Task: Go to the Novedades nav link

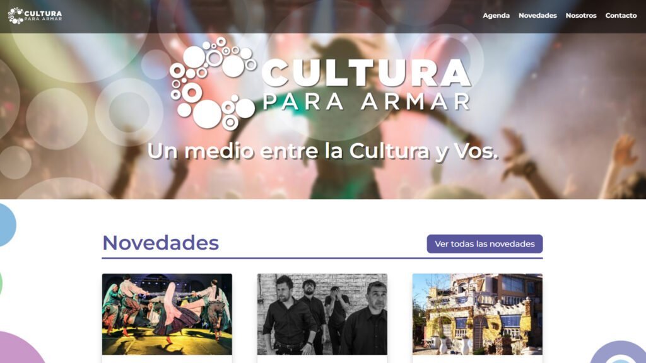Action: [537, 16]
